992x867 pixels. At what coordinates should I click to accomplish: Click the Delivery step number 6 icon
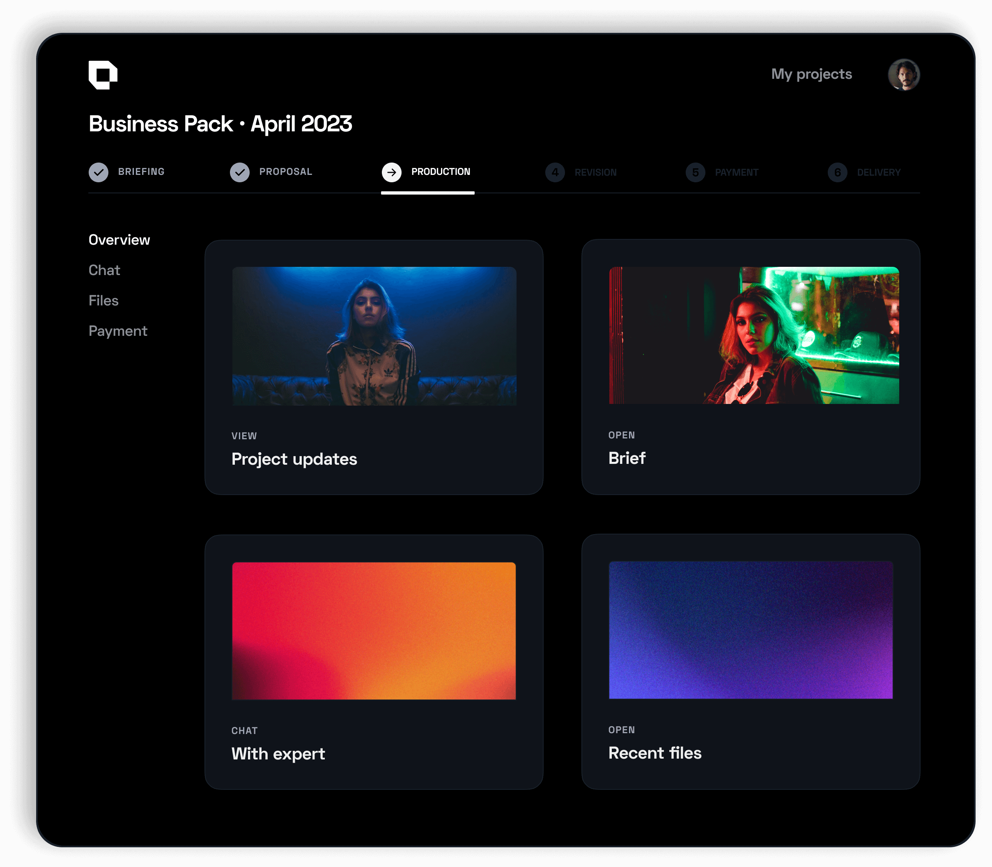[837, 172]
